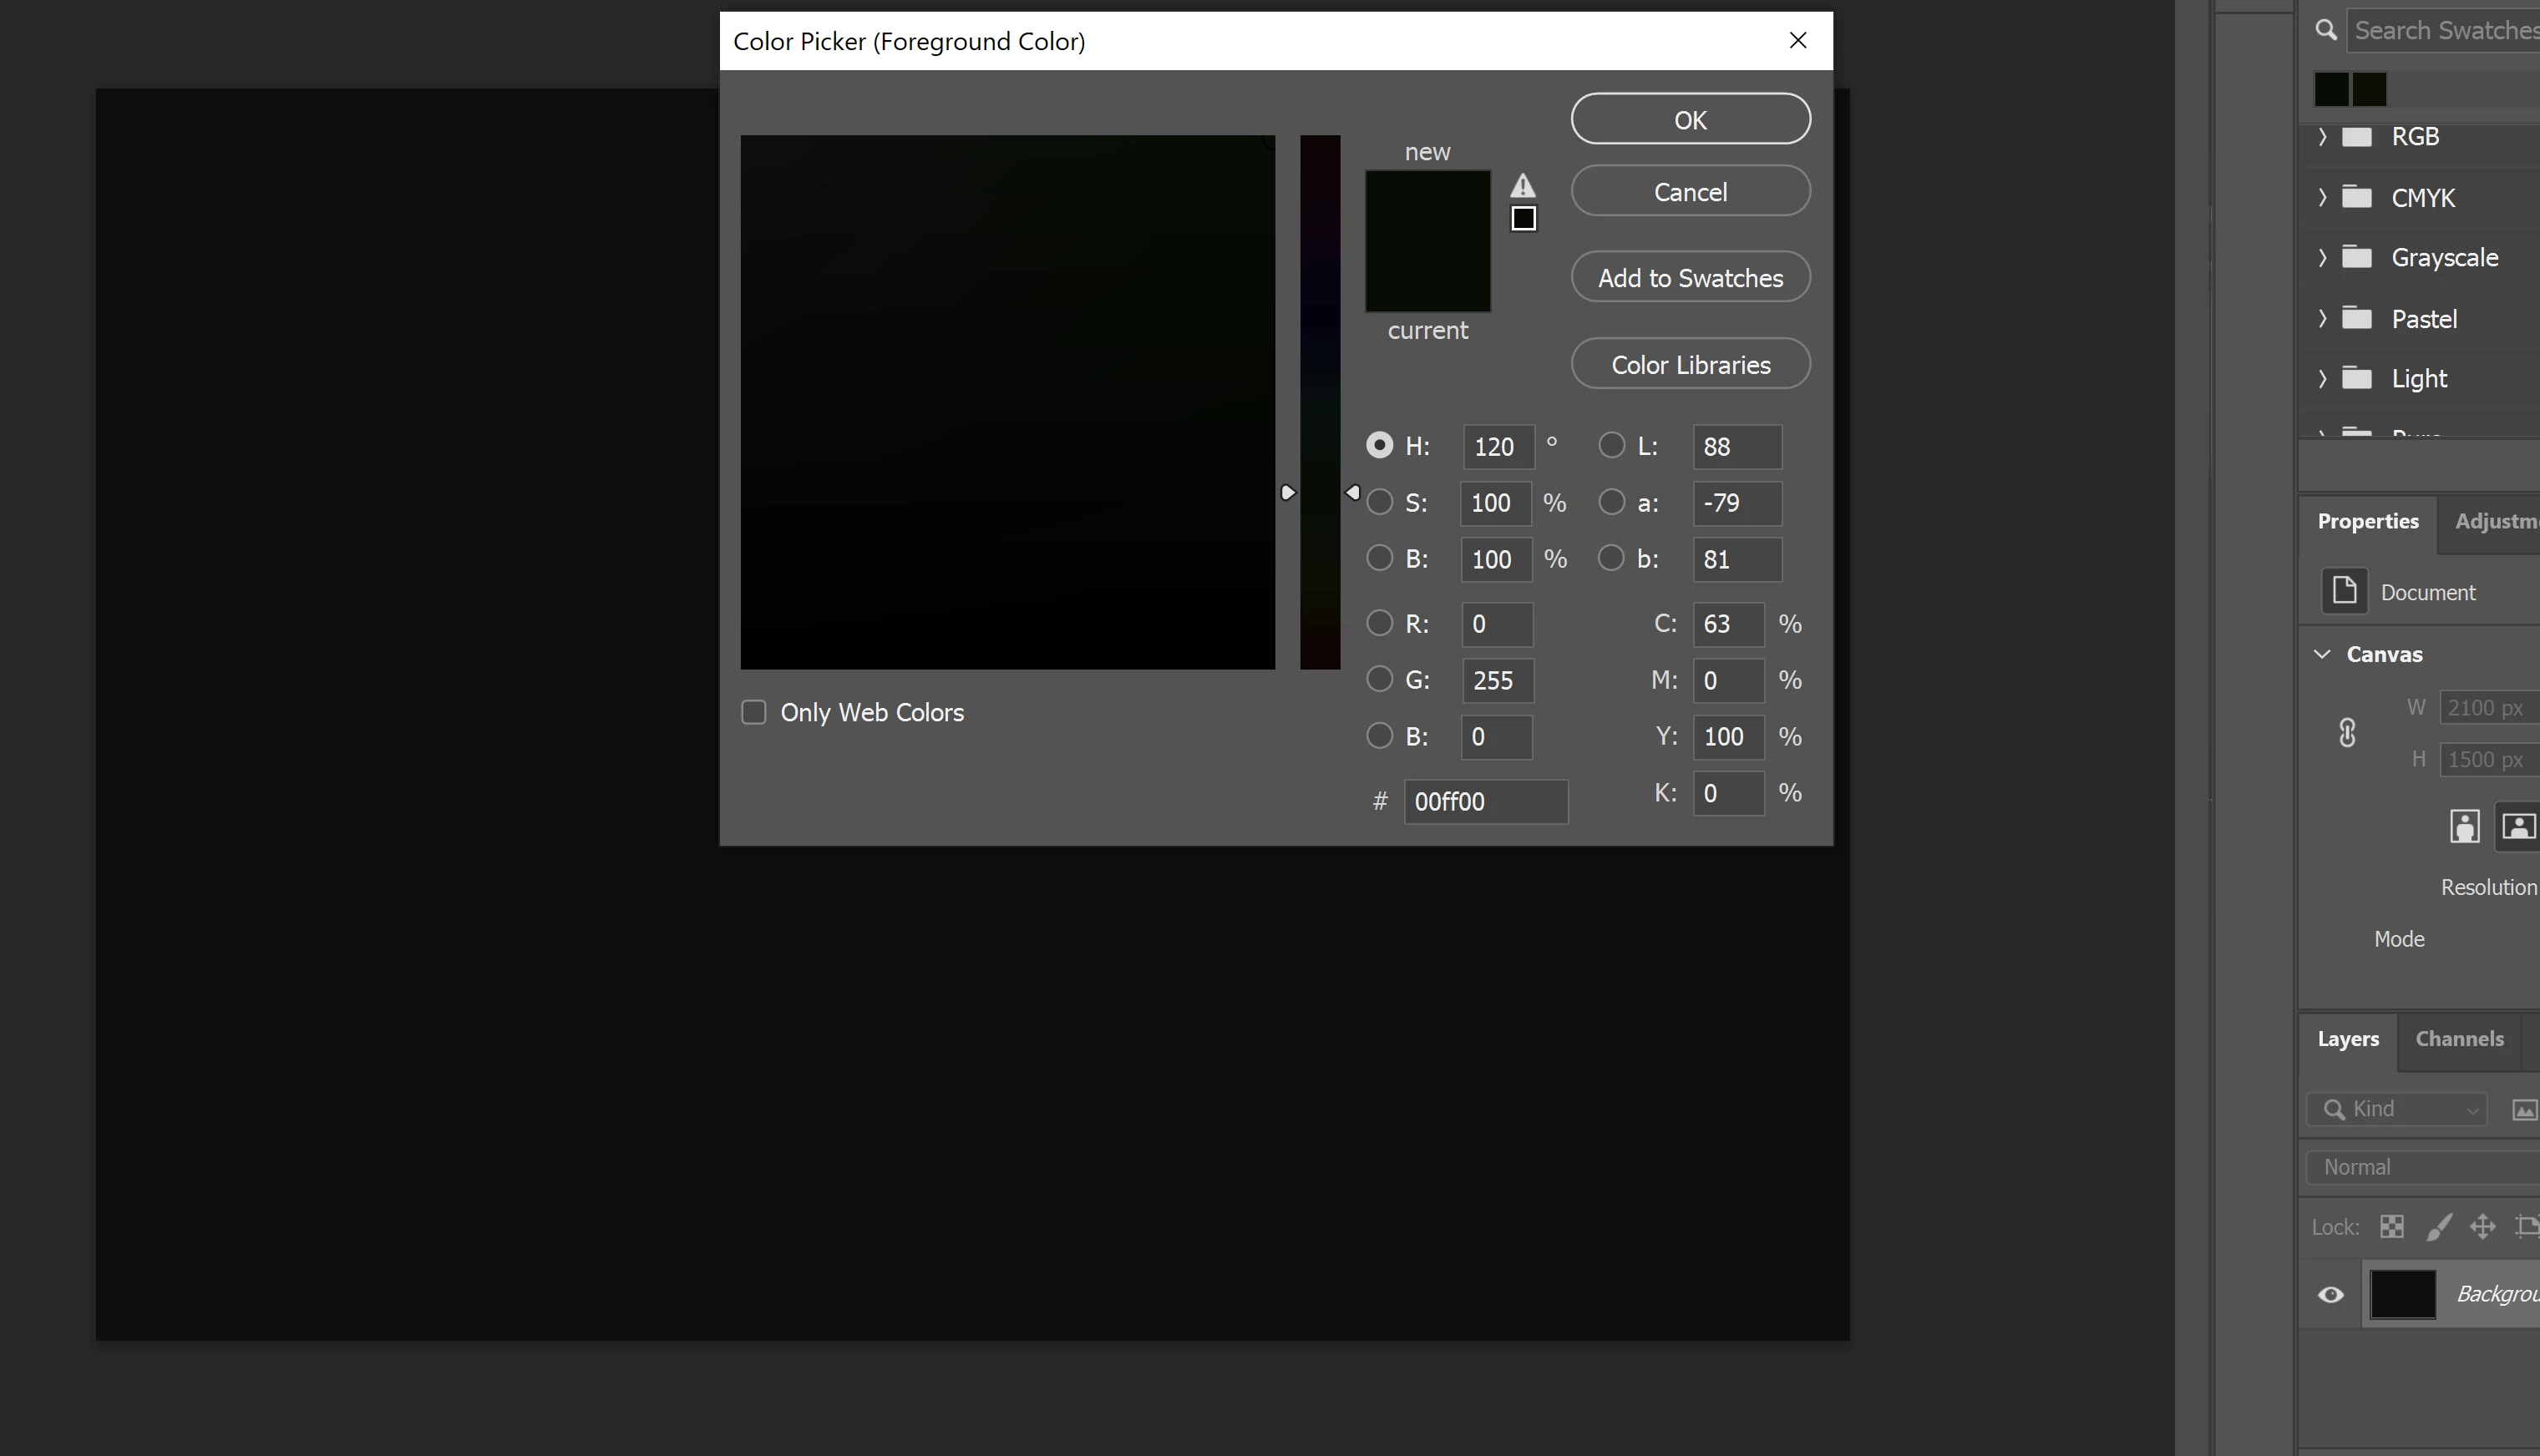Click the Add to Swatches button
2540x1456 pixels.
pyautogui.click(x=1690, y=277)
